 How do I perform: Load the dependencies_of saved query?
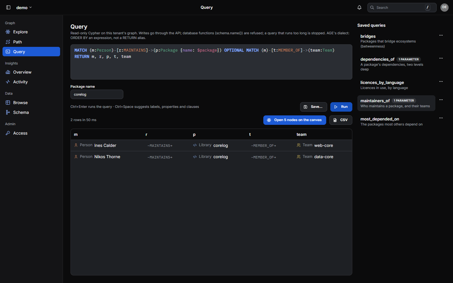(x=396, y=64)
